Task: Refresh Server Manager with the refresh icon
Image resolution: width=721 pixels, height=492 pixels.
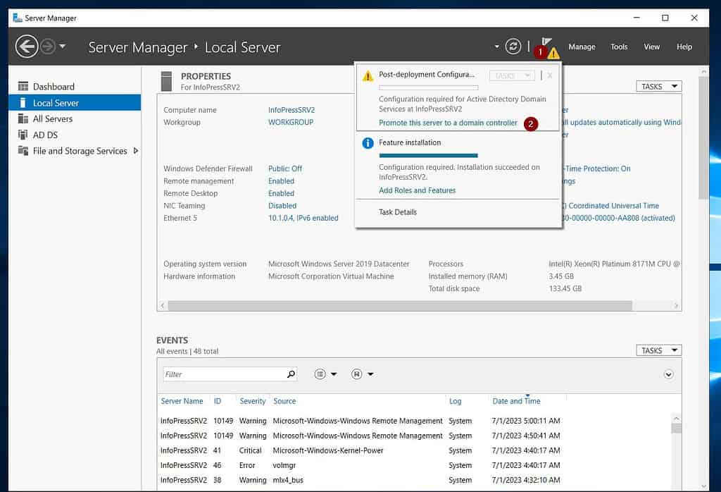Action: pos(513,47)
